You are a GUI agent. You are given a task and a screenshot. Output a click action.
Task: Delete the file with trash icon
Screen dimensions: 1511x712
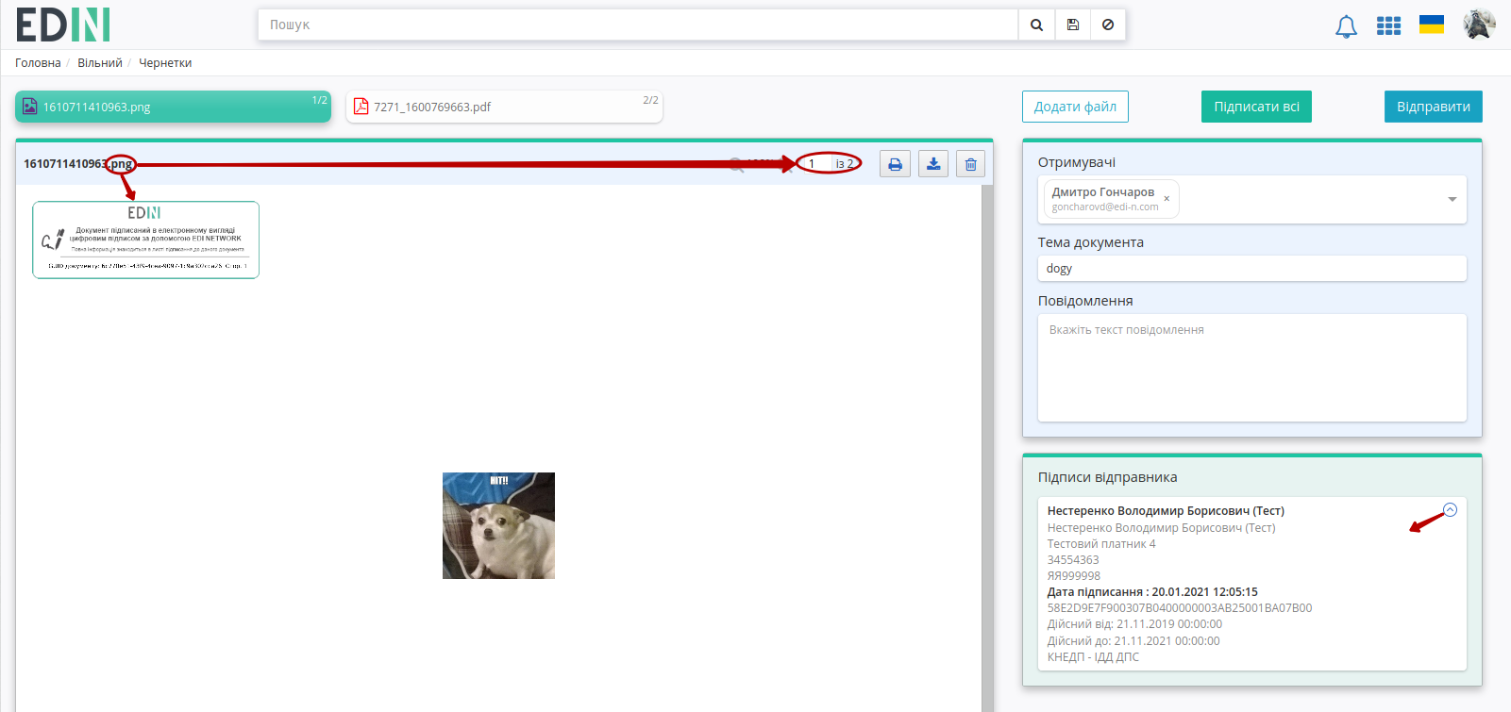(x=970, y=164)
